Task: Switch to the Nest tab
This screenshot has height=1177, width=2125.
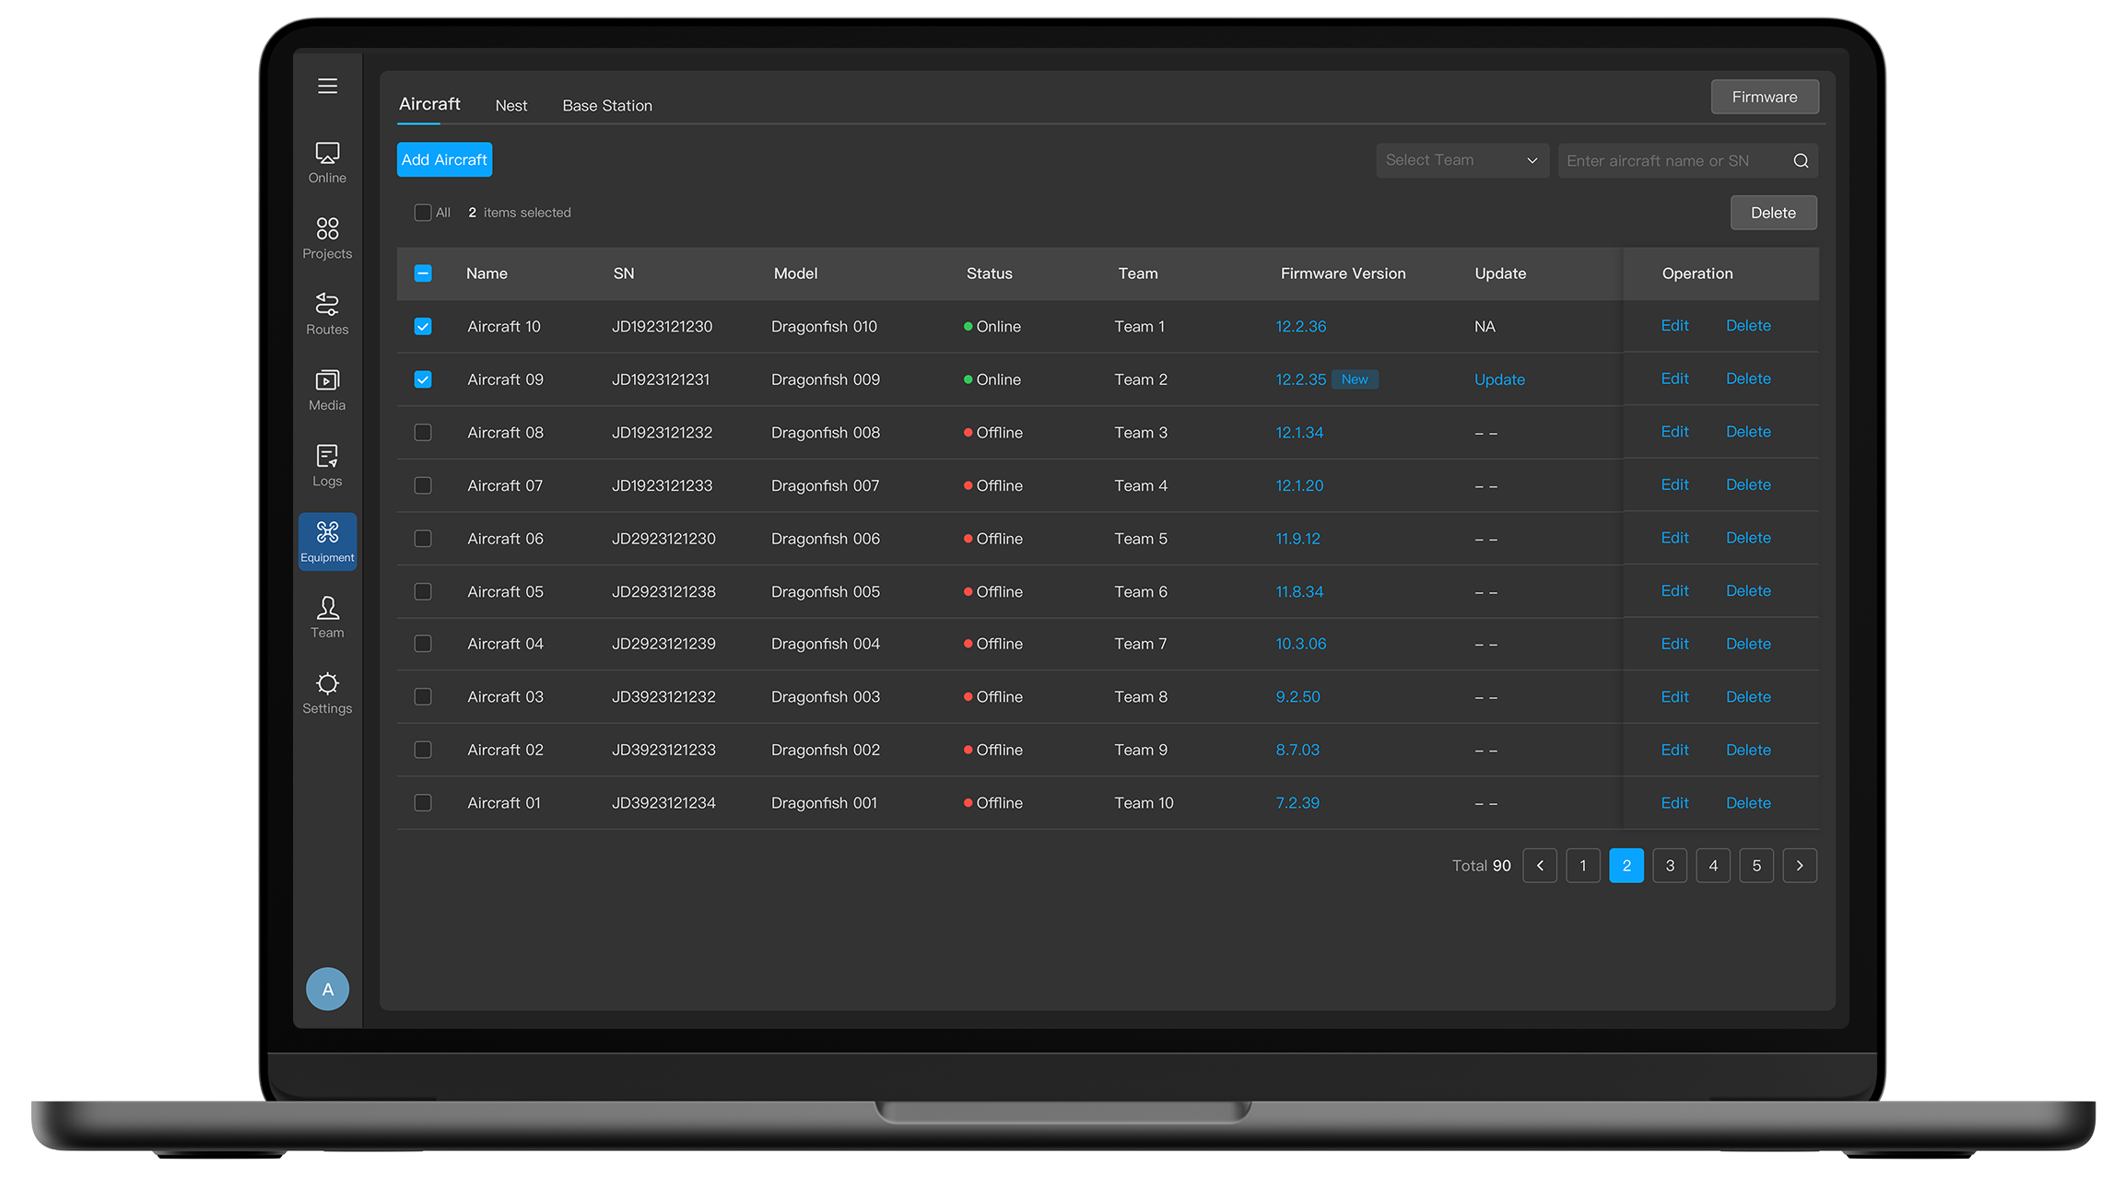Action: (x=511, y=106)
